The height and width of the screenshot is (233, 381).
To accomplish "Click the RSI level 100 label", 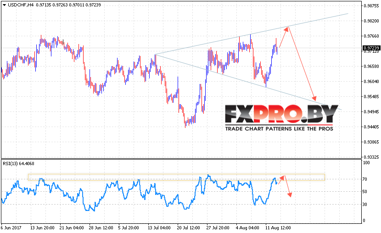I will [366, 163].
